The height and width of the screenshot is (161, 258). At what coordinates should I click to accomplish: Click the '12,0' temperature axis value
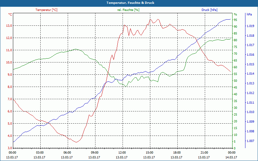9,38
